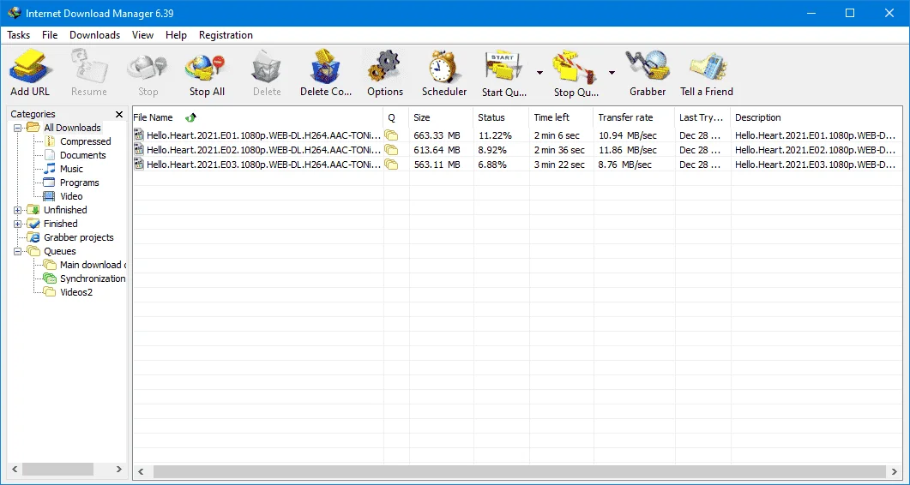Select the Videos2 queue

(x=76, y=292)
